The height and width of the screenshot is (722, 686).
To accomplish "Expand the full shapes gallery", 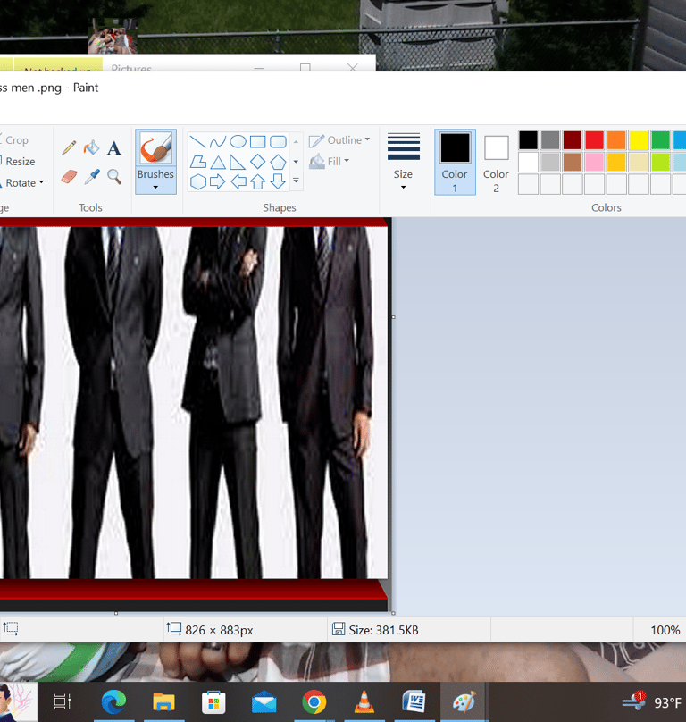I will click(296, 181).
